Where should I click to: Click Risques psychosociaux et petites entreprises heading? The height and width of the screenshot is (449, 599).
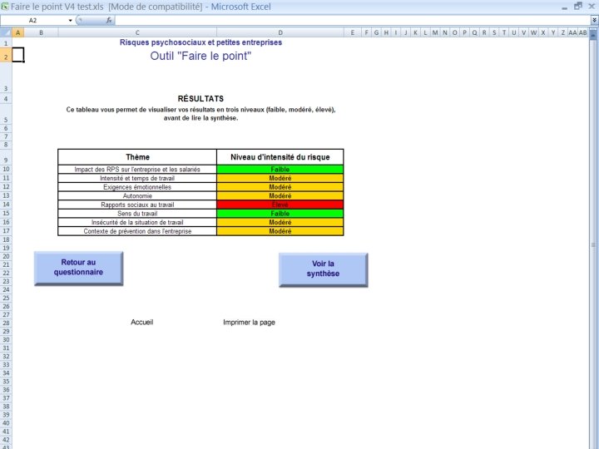click(x=200, y=42)
